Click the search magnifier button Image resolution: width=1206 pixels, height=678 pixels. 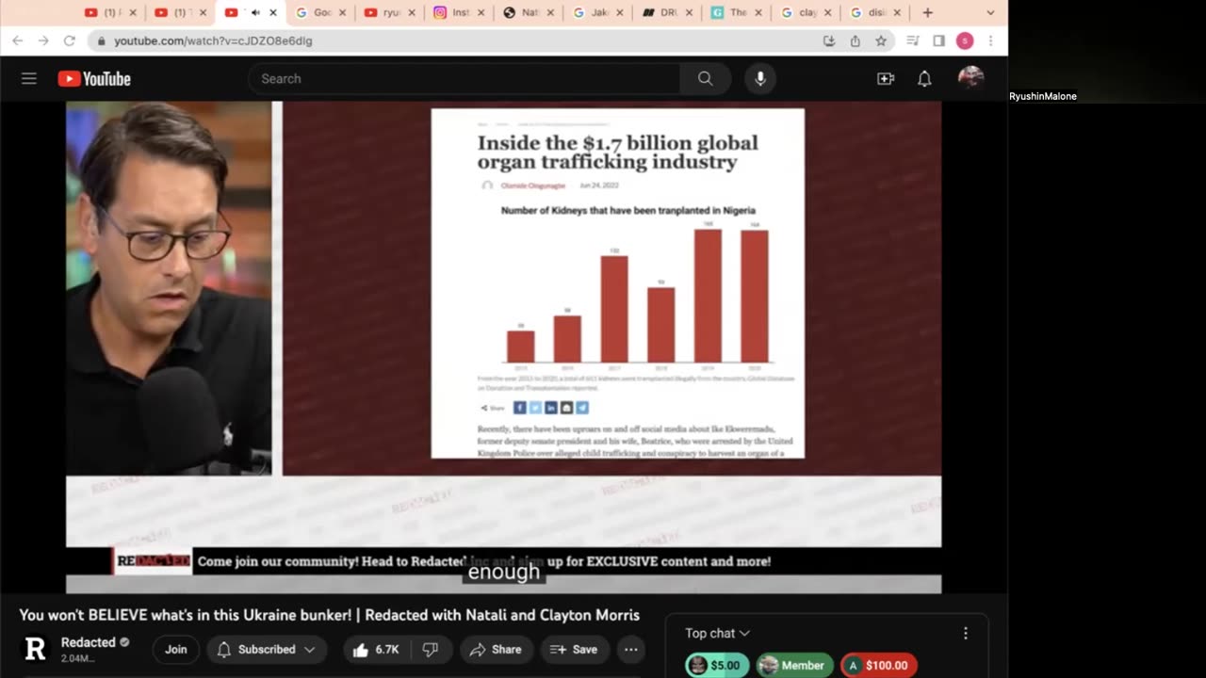[x=705, y=79]
